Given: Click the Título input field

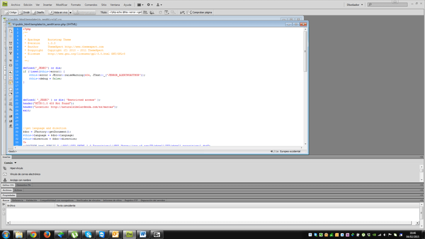Looking at the screenshot, I should pos(125,12).
